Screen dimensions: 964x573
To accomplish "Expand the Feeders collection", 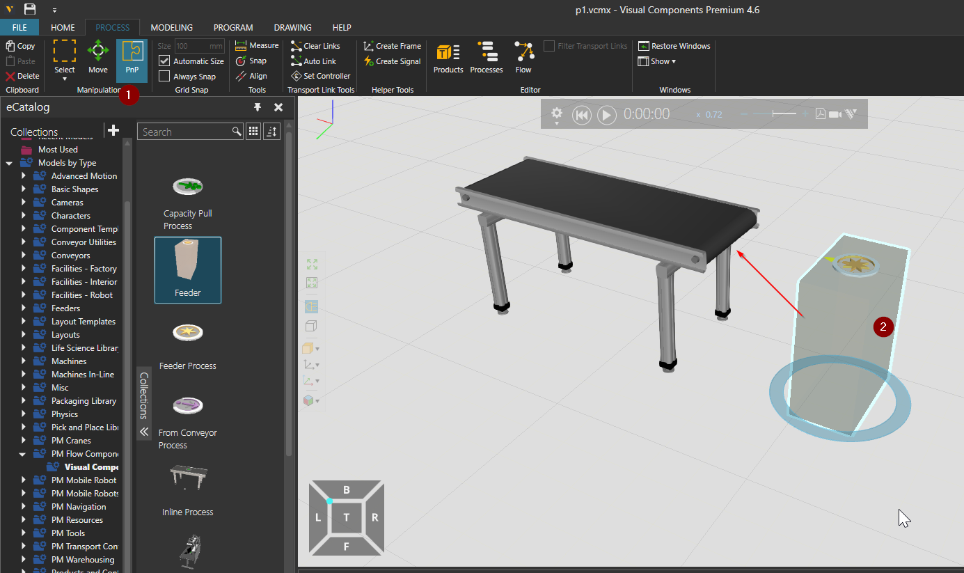I will pos(23,308).
